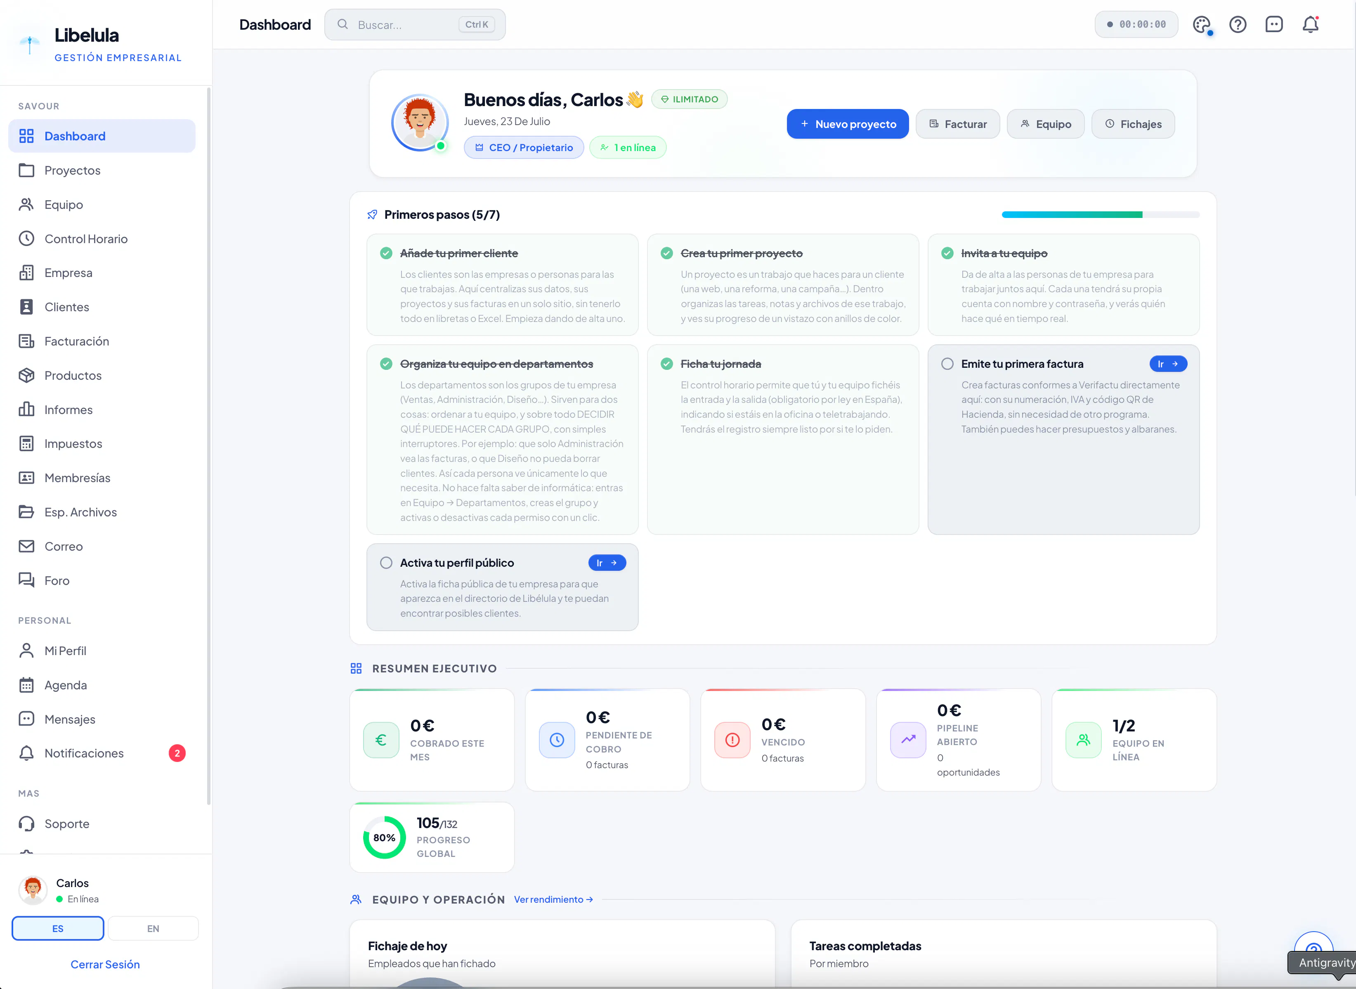Click the trend icon on Pipeline Abierto
Image resolution: width=1356 pixels, height=989 pixels.
908,740
